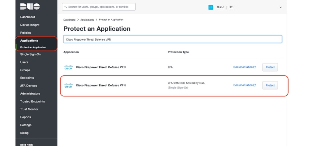Click the Application column header
Screen dimensions: 334x146
click(71, 52)
